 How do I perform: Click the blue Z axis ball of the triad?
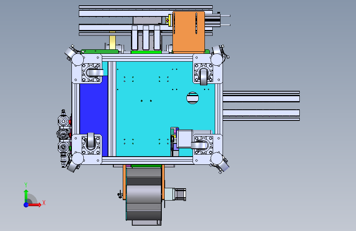pos(26,205)
